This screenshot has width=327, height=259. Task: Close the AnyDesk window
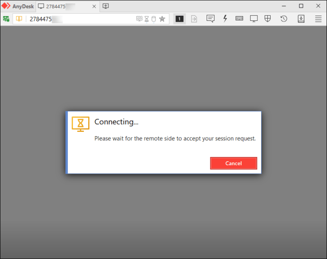click(x=318, y=6)
